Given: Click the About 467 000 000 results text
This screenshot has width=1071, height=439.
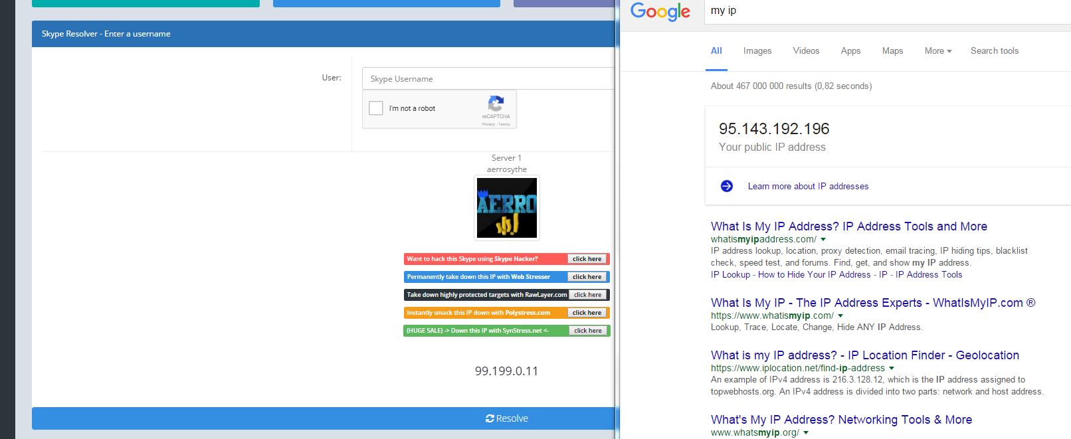Looking at the screenshot, I should (791, 86).
